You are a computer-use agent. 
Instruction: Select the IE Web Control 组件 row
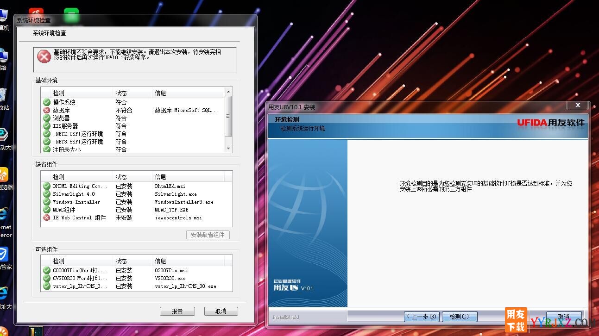point(136,218)
